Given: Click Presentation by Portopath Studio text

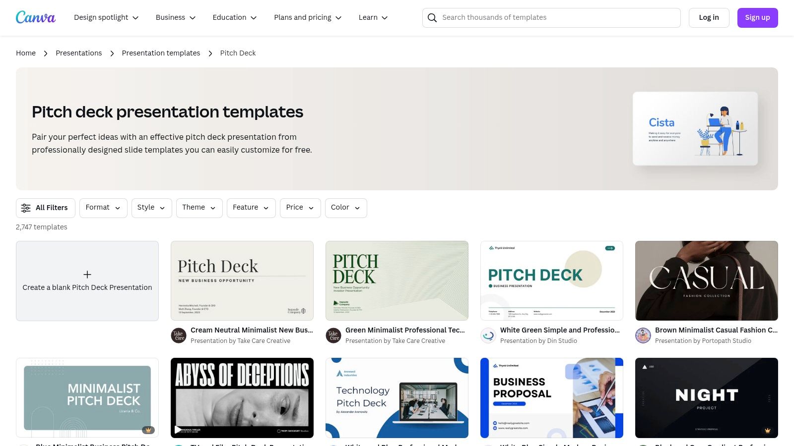Looking at the screenshot, I should coord(703,341).
